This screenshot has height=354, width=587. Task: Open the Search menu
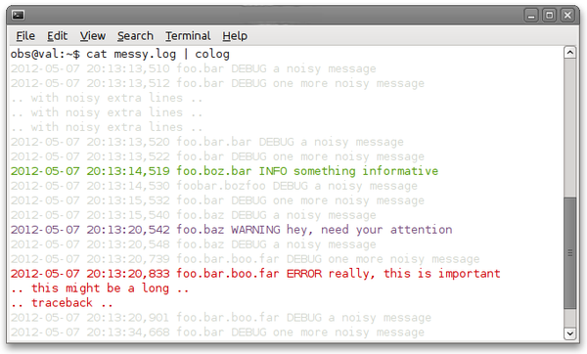[x=135, y=36]
